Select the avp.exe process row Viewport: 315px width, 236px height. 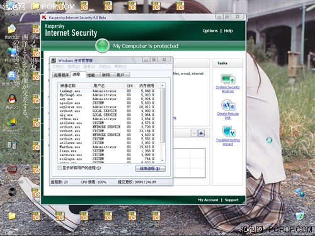coord(109,99)
